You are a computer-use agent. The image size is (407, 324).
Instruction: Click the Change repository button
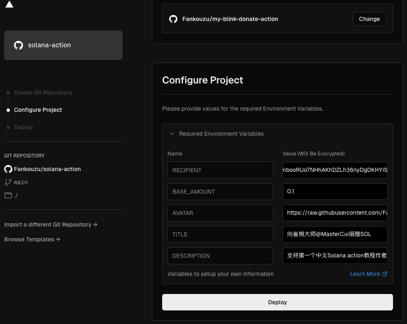pyautogui.click(x=369, y=19)
